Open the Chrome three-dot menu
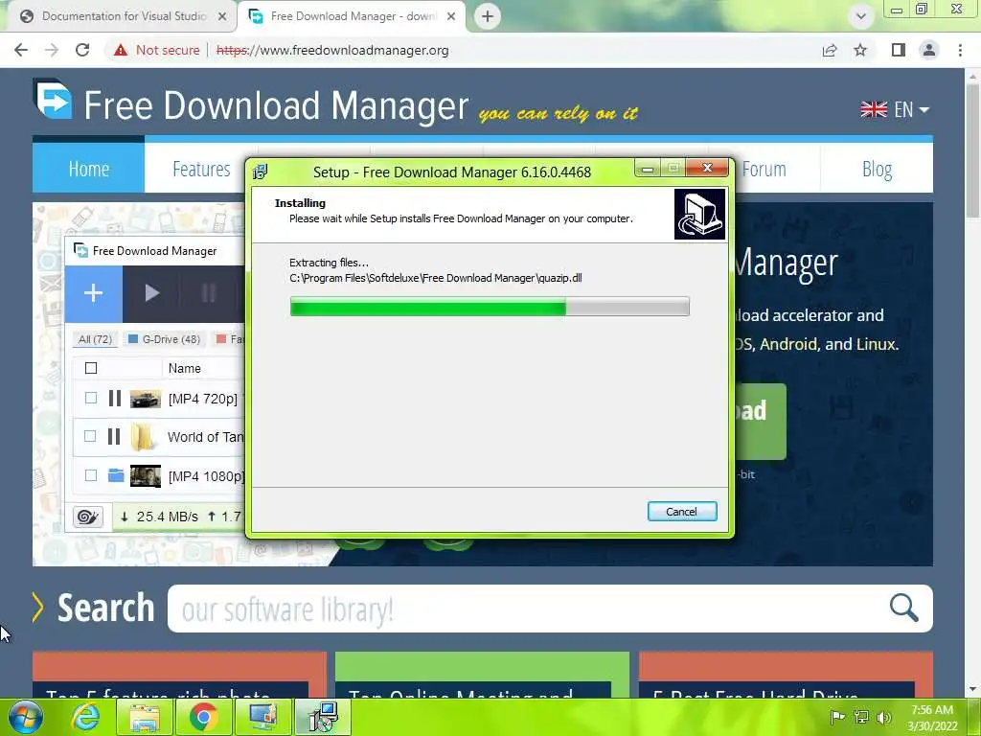This screenshot has height=736, width=981. pos(960,50)
